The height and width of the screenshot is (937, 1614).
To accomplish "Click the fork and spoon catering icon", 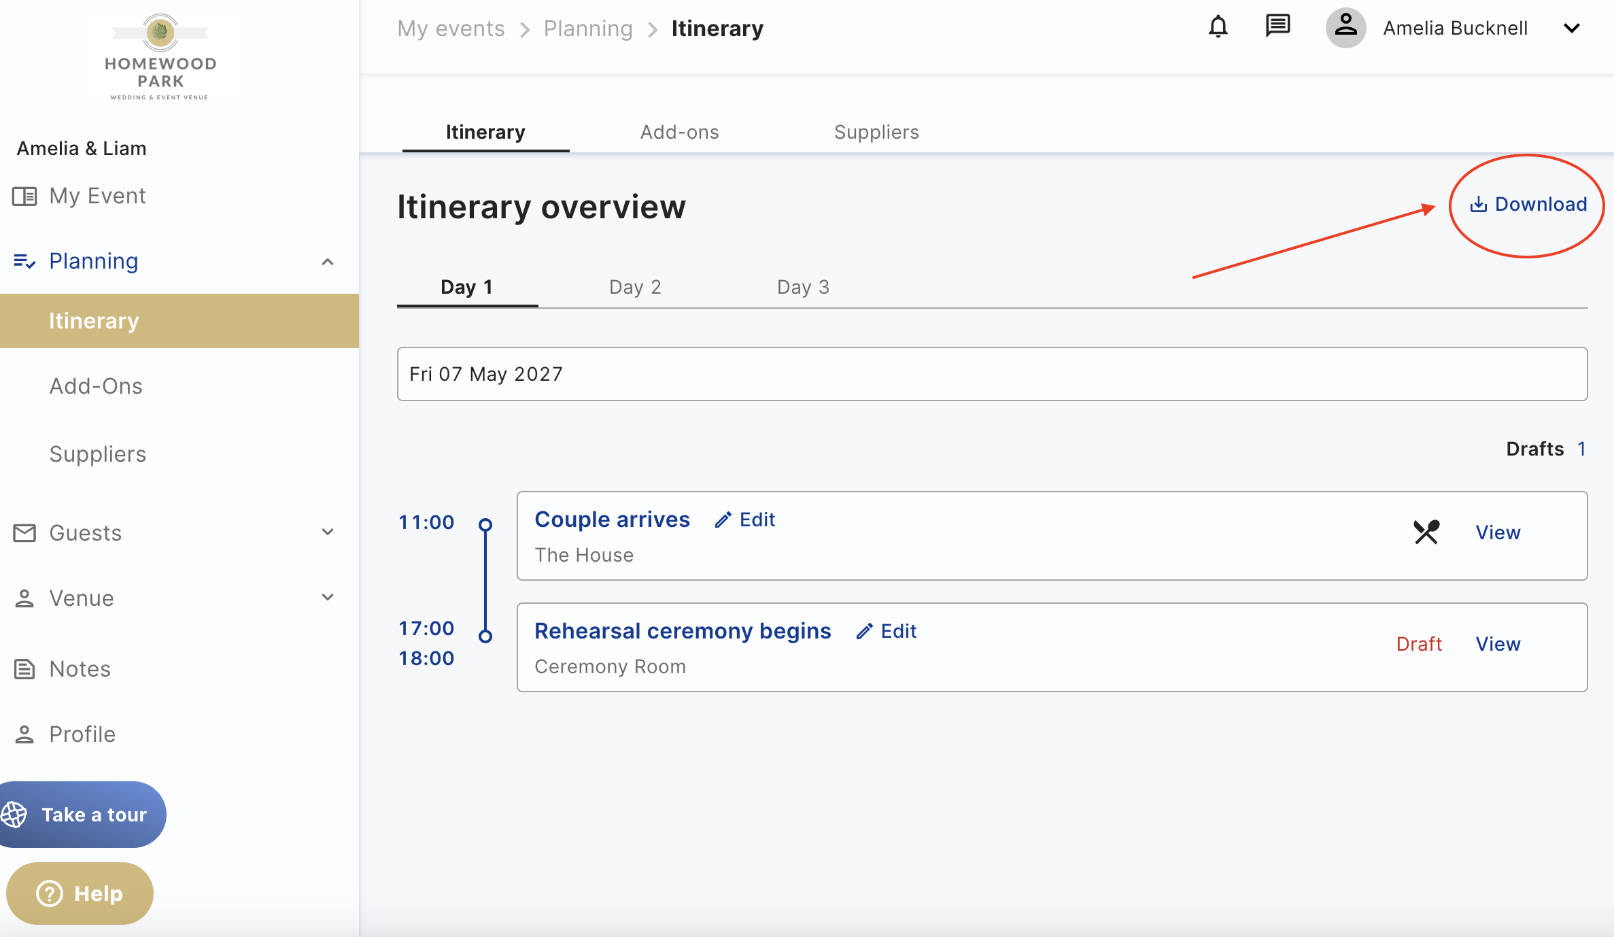I will pos(1426,532).
